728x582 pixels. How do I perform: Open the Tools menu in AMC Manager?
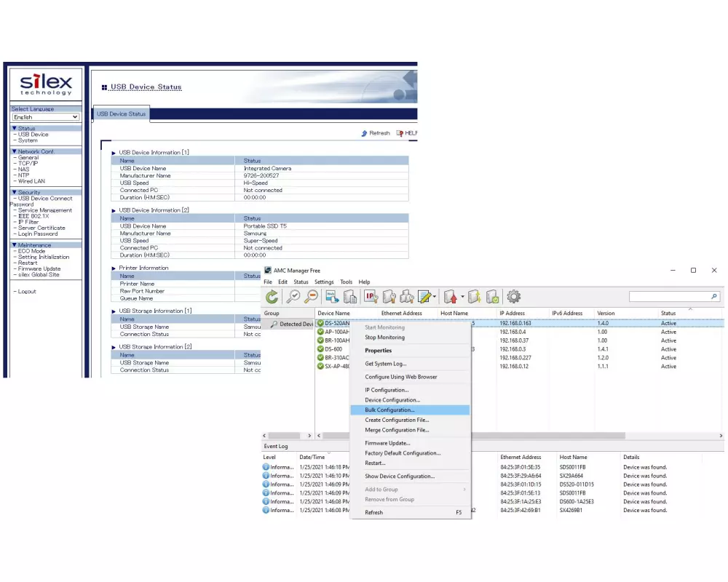[x=346, y=282]
